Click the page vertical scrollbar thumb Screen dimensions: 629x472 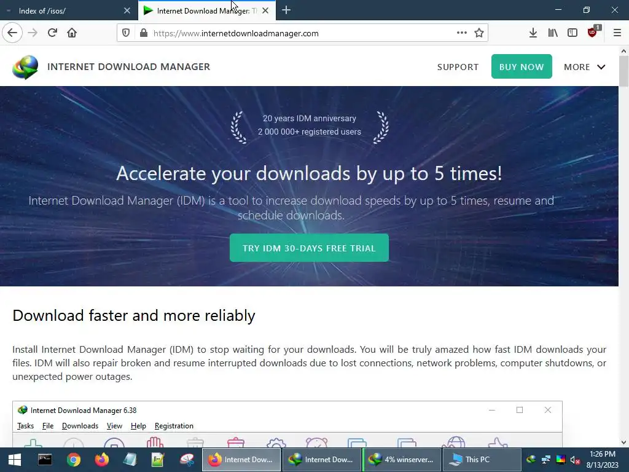tap(623, 71)
